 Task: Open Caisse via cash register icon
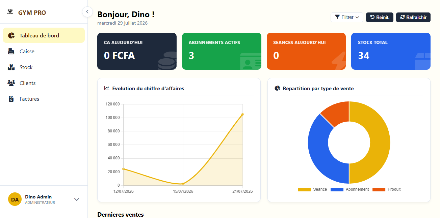[x=11, y=51]
